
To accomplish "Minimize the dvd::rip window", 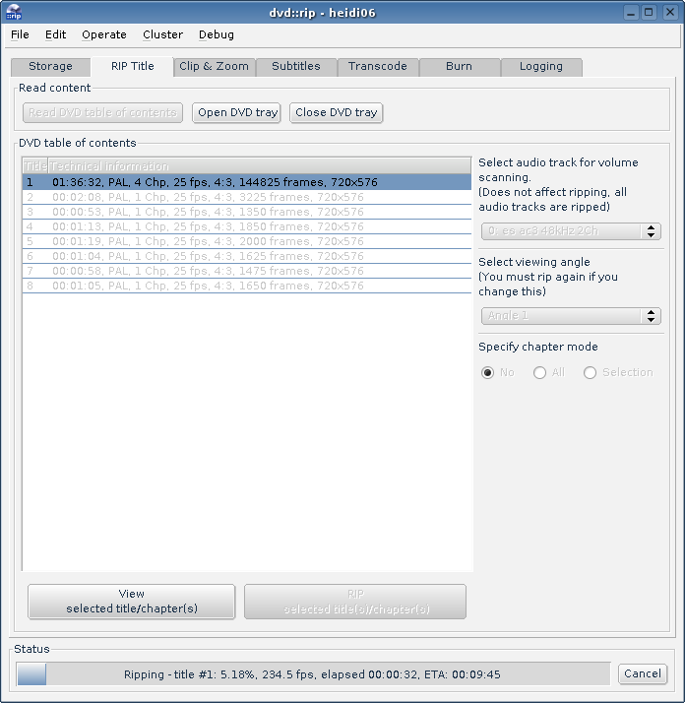I will [631, 12].
